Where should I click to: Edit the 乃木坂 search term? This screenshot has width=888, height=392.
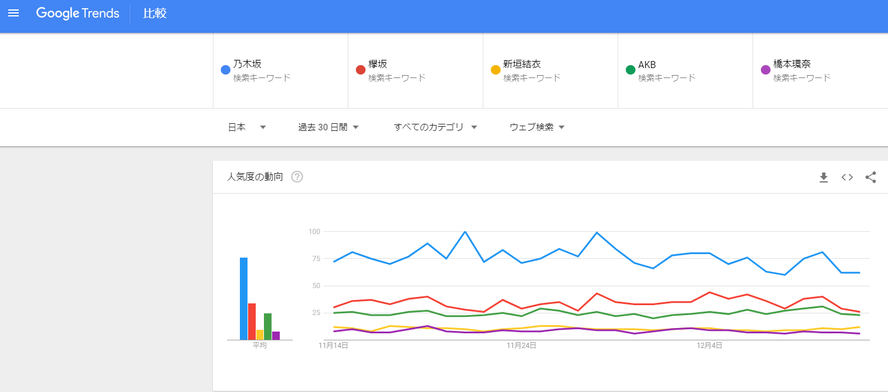pos(247,65)
